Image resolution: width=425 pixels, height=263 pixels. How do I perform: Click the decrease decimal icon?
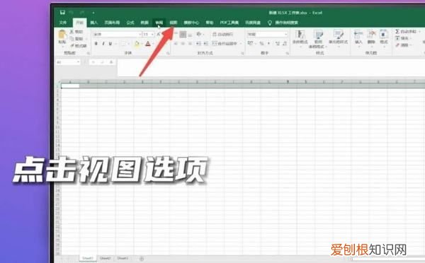[x=285, y=43]
